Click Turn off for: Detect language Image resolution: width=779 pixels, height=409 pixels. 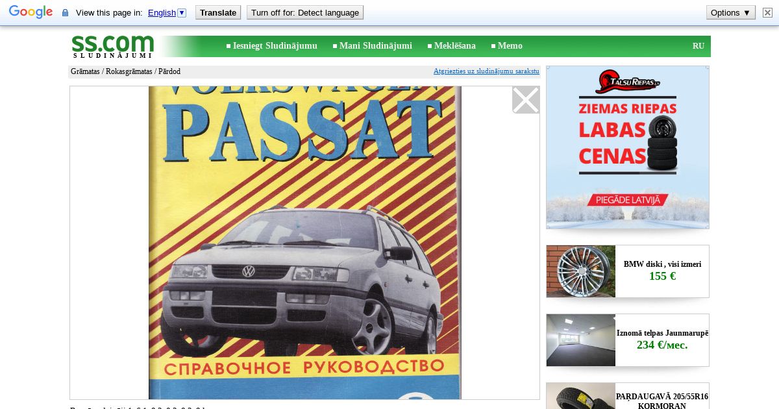tap(305, 12)
